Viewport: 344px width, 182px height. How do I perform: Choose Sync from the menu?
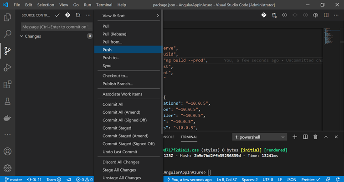click(128, 66)
